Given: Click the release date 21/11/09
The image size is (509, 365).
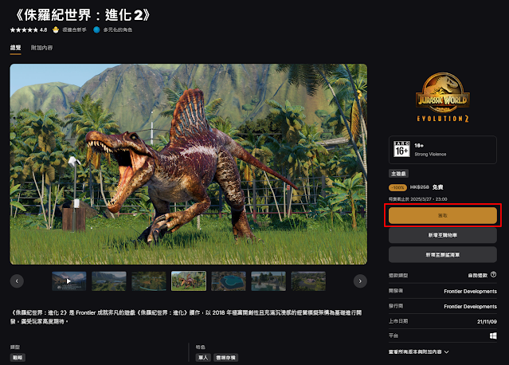Looking at the screenshot, I should pos(487,321).
